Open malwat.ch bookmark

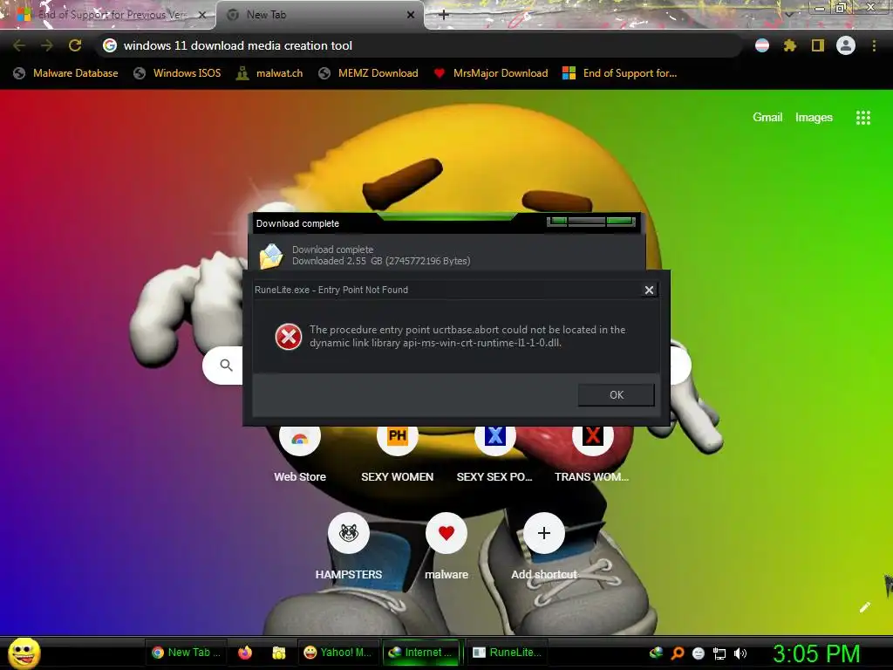pos(269,73)
